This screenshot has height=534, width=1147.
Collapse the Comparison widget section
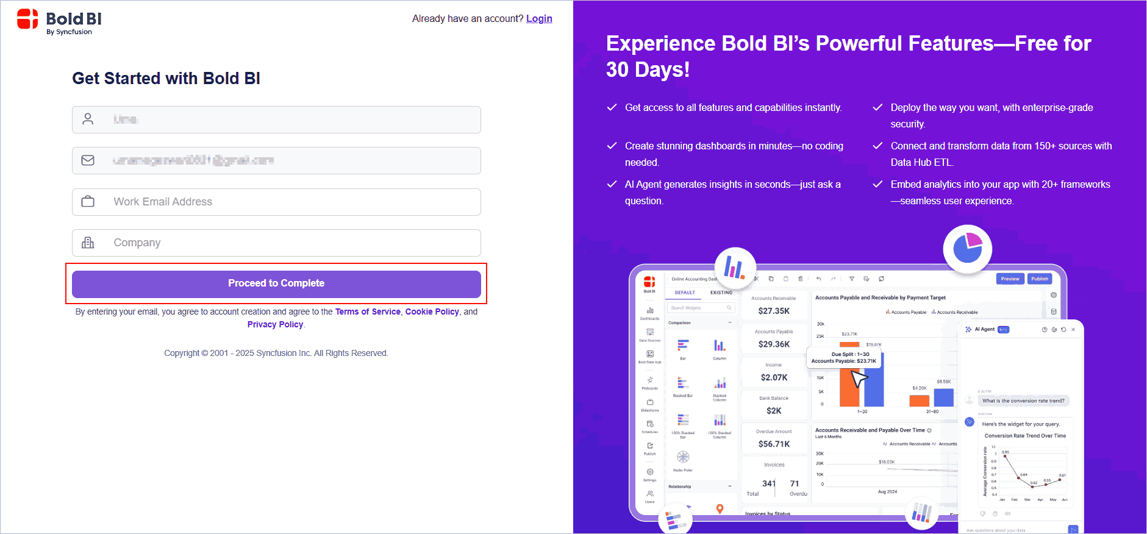click(730, 322)
